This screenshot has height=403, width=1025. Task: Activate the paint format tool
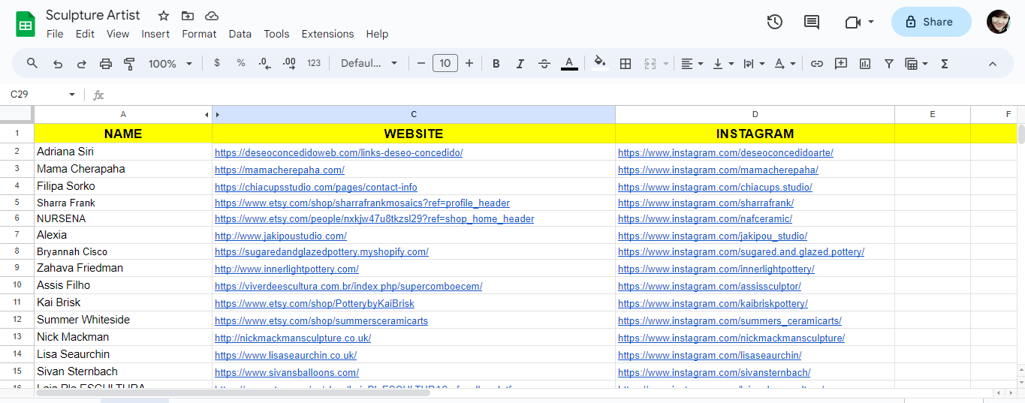(129, 64)
